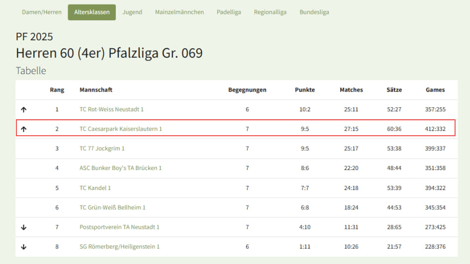Click the Mannschaft column header
470x264 pixels.
tap(96, 90)
